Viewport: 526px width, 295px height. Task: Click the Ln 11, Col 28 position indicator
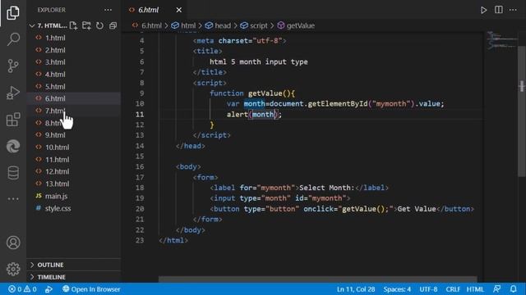(356, 289)
